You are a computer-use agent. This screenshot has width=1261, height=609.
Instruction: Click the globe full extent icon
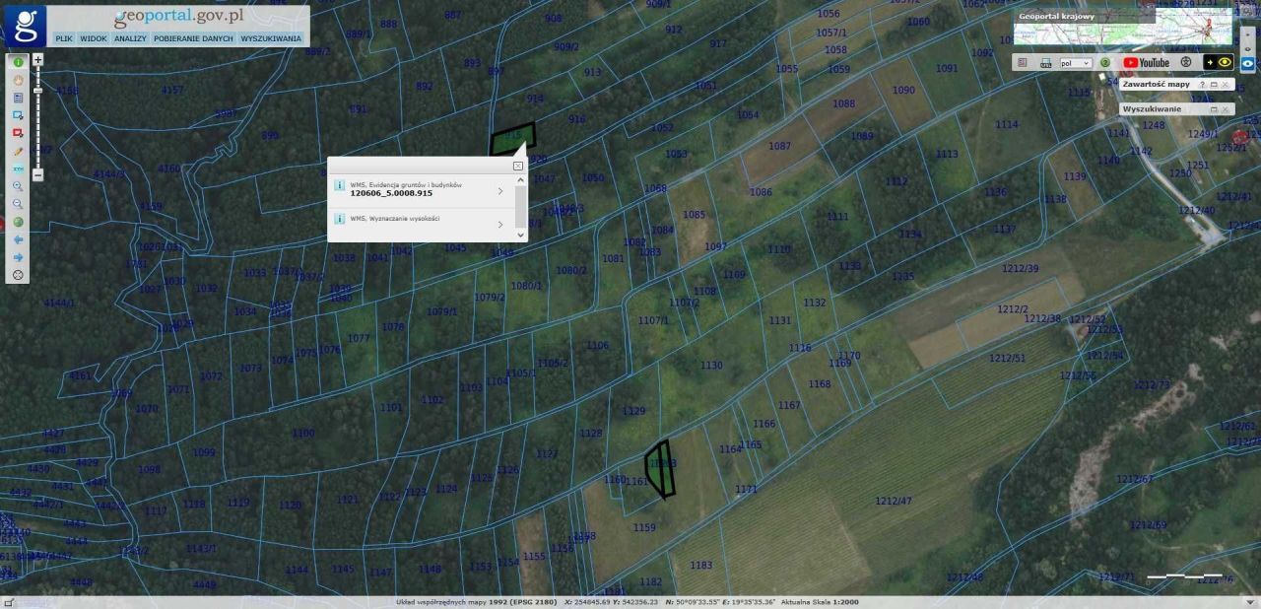[18, 222]
